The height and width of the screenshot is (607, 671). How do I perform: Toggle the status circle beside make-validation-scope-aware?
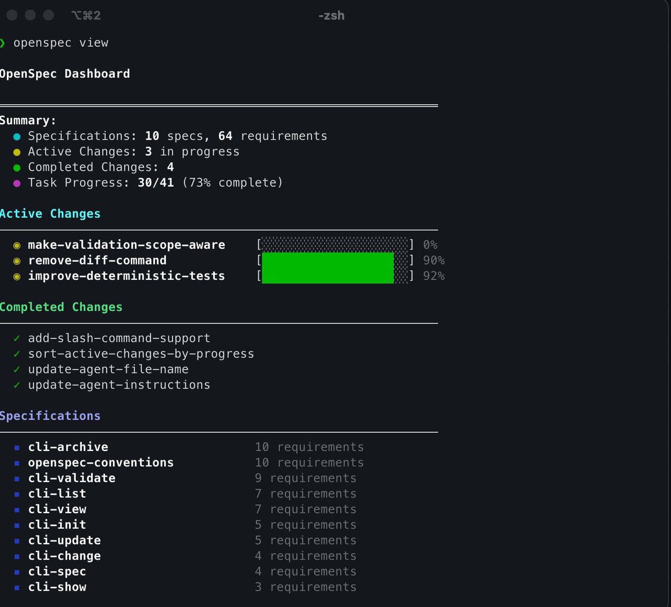pos(17,245)
